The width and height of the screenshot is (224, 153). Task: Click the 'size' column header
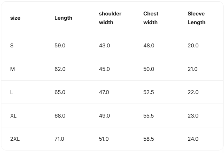tap(15, 18)
